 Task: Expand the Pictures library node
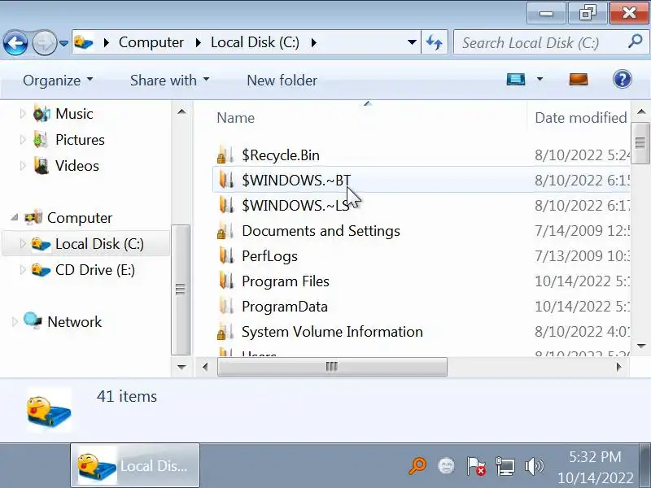(23, 140)
